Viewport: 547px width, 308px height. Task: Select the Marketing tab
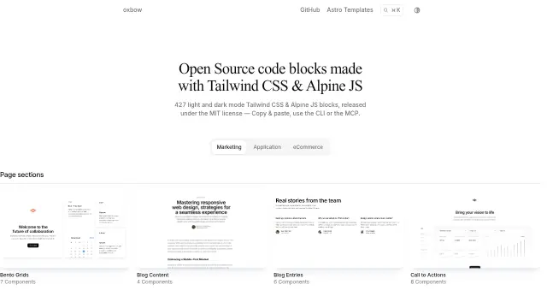pos(229,147)
